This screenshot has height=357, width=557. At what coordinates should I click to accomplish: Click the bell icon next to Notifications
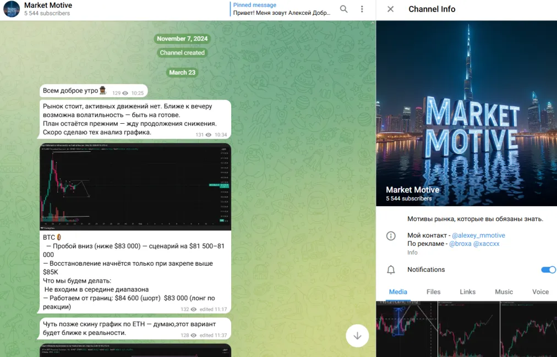click(x=391, y=270)
